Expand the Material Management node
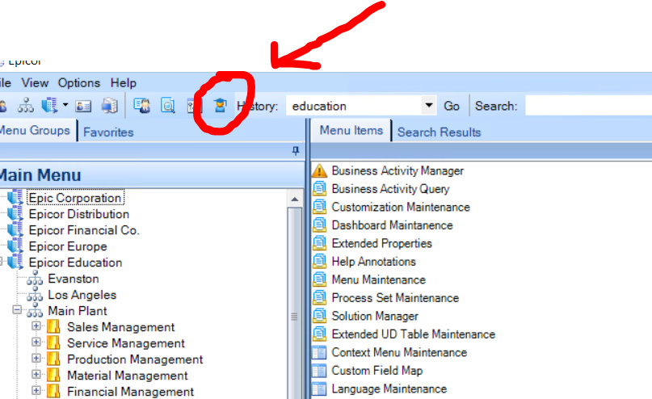Image resolution: width=652 pixels, height=399 pixels. (x=36, y=375)
